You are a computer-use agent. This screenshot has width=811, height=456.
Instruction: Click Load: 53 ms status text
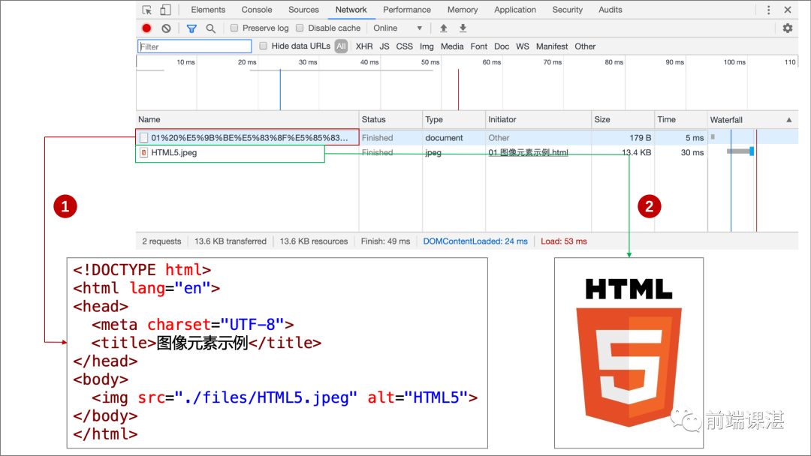[564, 241]
